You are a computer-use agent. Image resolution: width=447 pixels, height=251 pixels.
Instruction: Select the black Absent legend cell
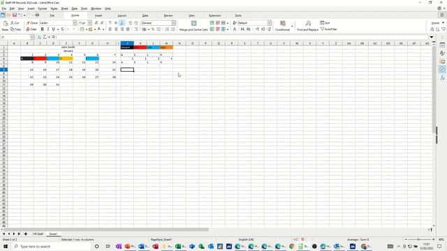pos(127,47)
